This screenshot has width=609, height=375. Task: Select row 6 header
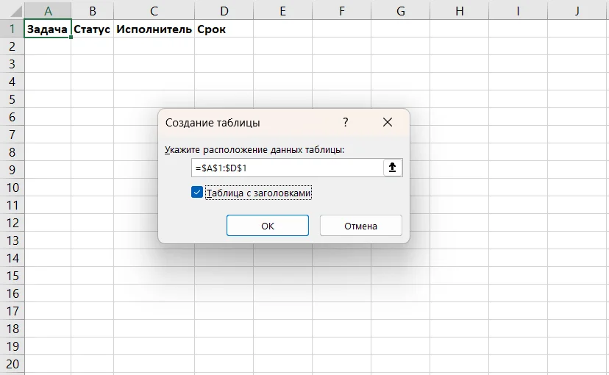(12, 117)
